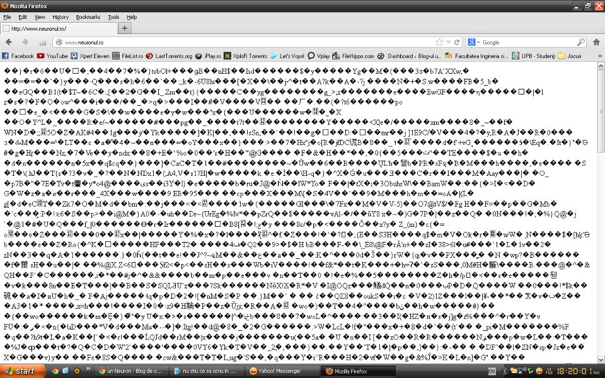Open the XploR Torrents bookmark

245,56
